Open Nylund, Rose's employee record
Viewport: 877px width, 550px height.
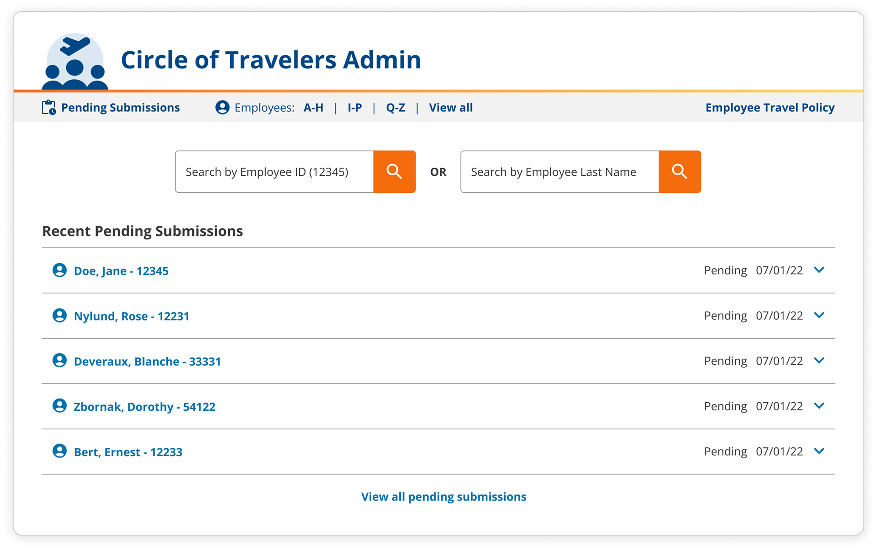pyautogui.click(x=132, y=316)
